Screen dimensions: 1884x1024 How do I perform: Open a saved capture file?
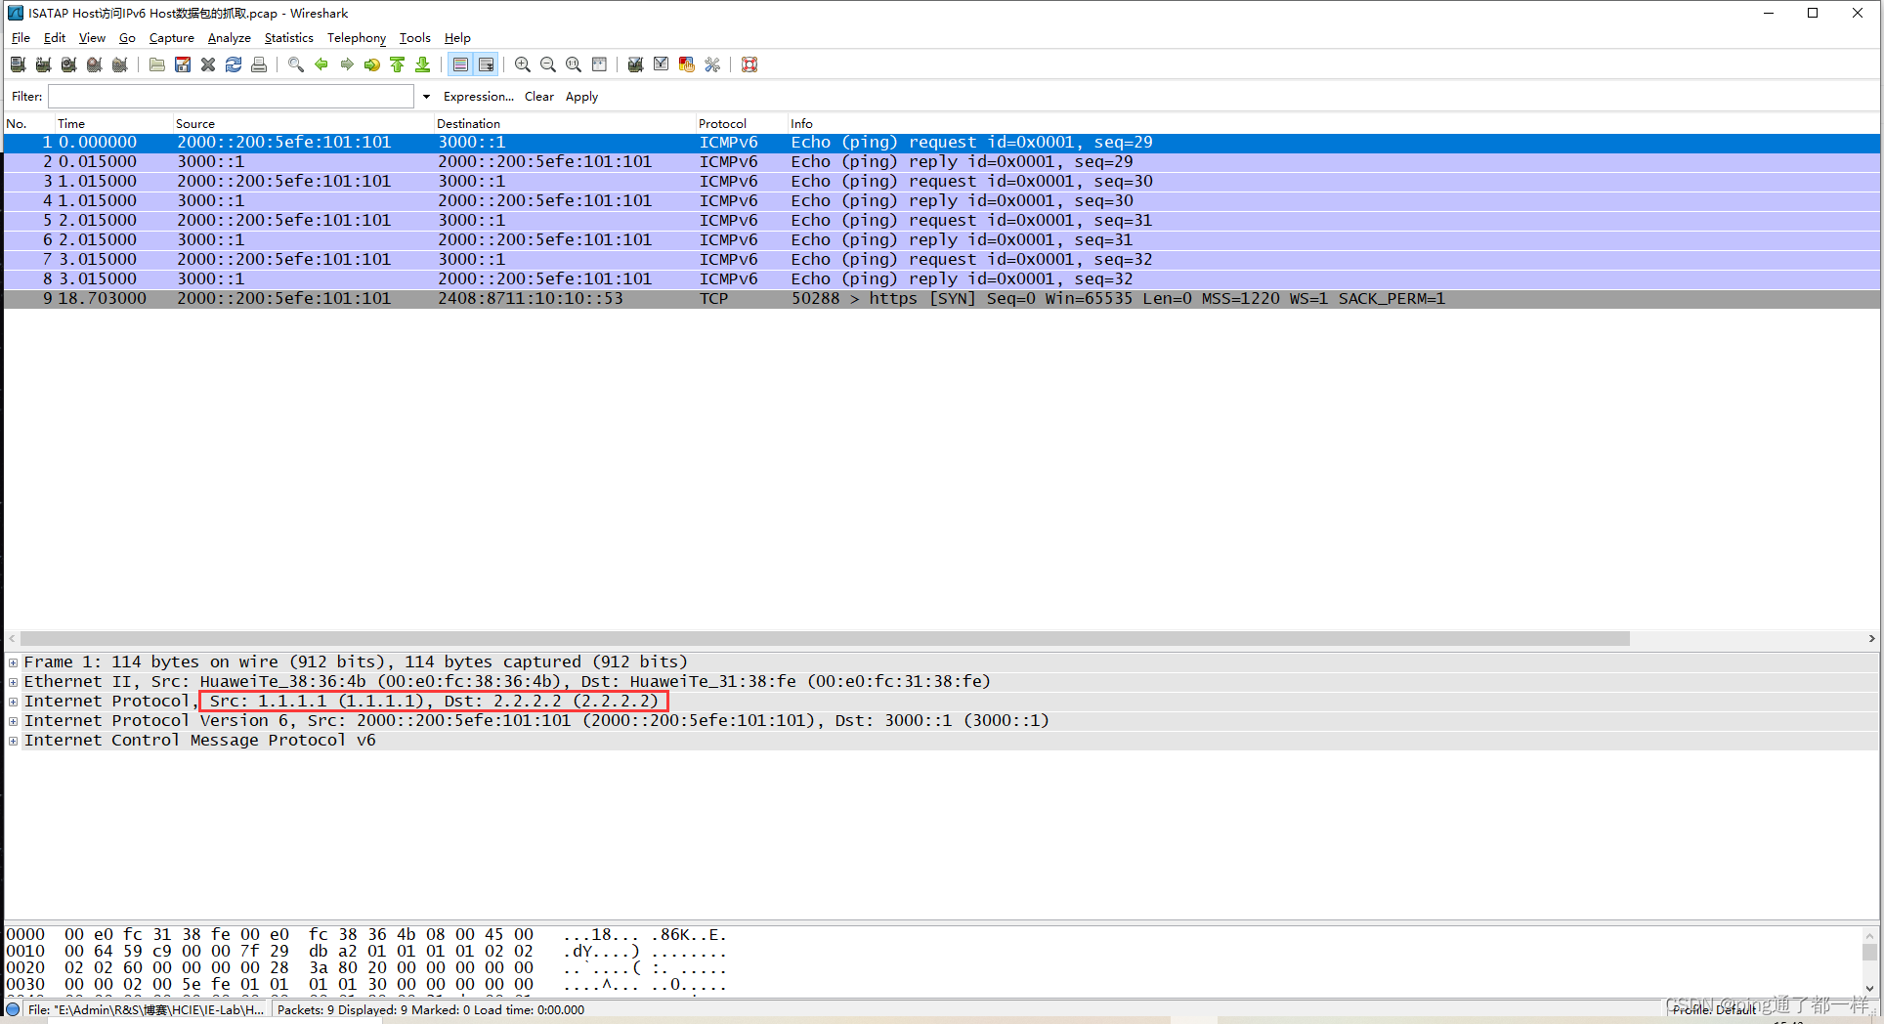[156, 64]
